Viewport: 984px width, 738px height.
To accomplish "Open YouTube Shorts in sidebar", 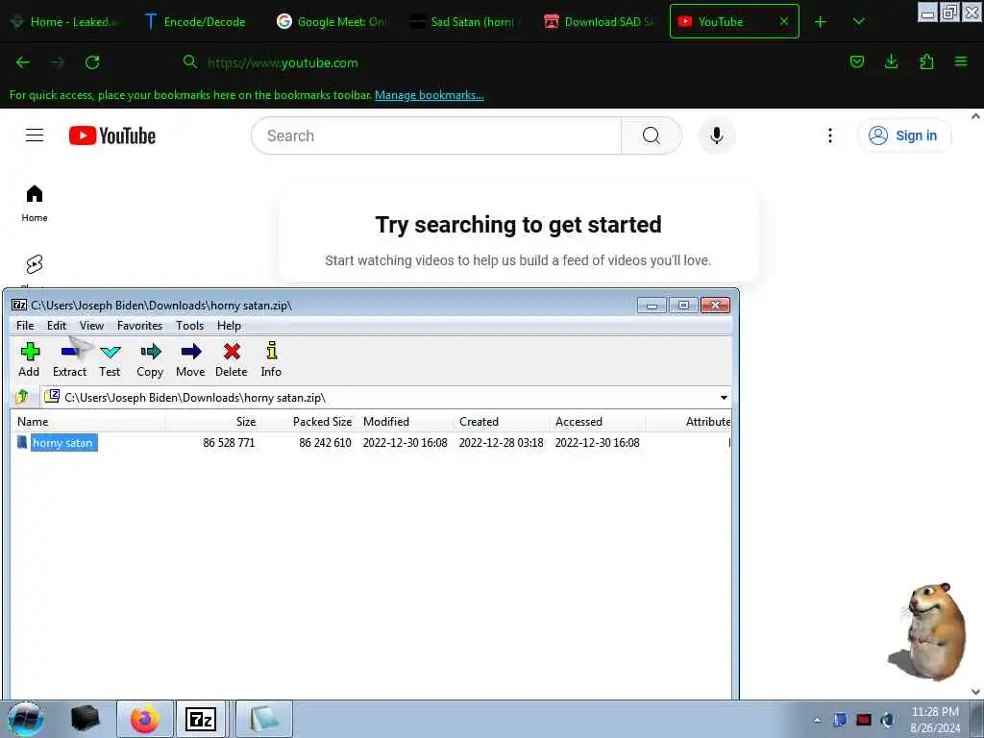I will click(35, 265).
